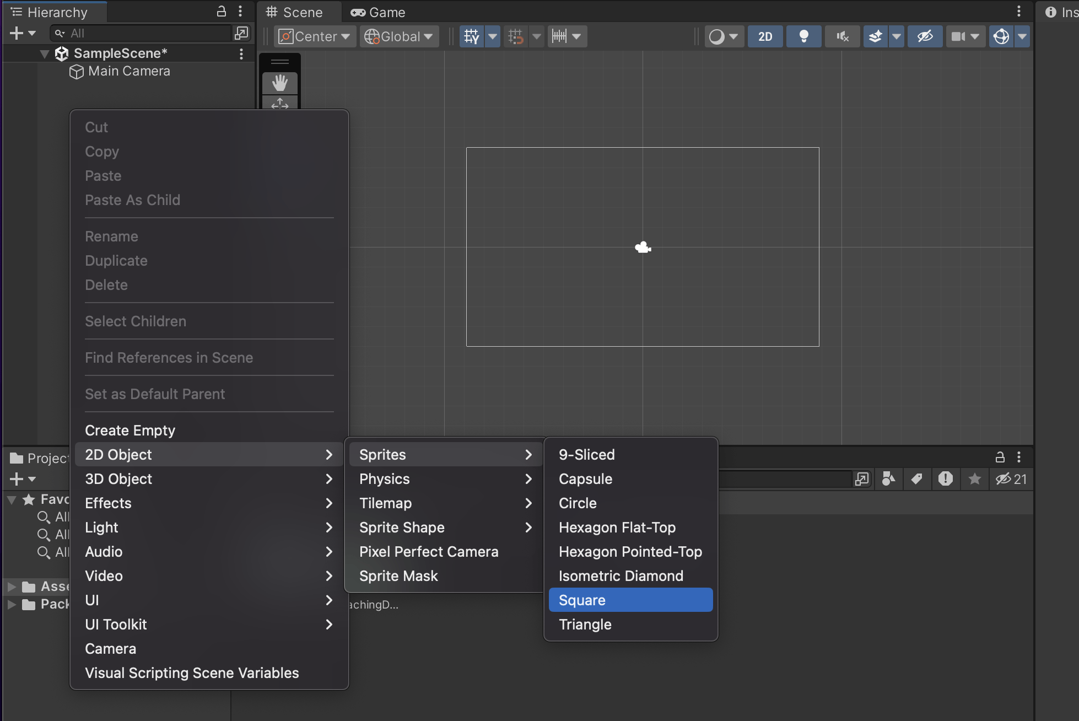Select the Hand tool in scene overlay
The width and height of the screenshot is (1079, 721).
click(280, 83)
